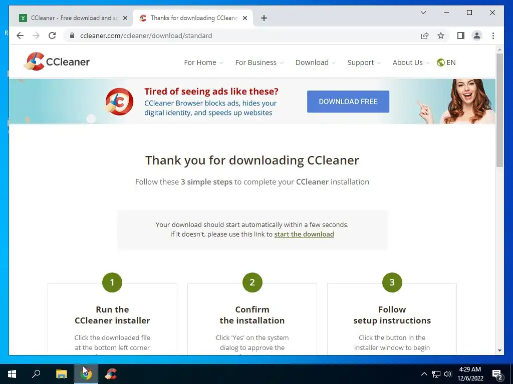Close the 'CCleaner - Free download' tab
Viewport: 513px width, 384px height.
click(125, 18)
